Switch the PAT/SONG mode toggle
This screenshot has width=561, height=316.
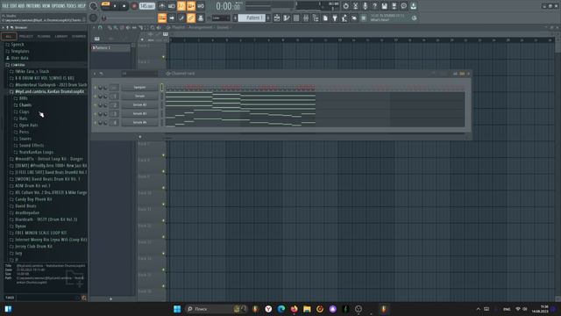pos(105,4)
